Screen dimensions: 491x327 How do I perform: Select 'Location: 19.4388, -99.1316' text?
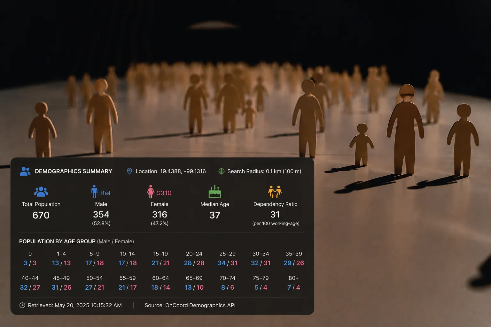[171, 171]
